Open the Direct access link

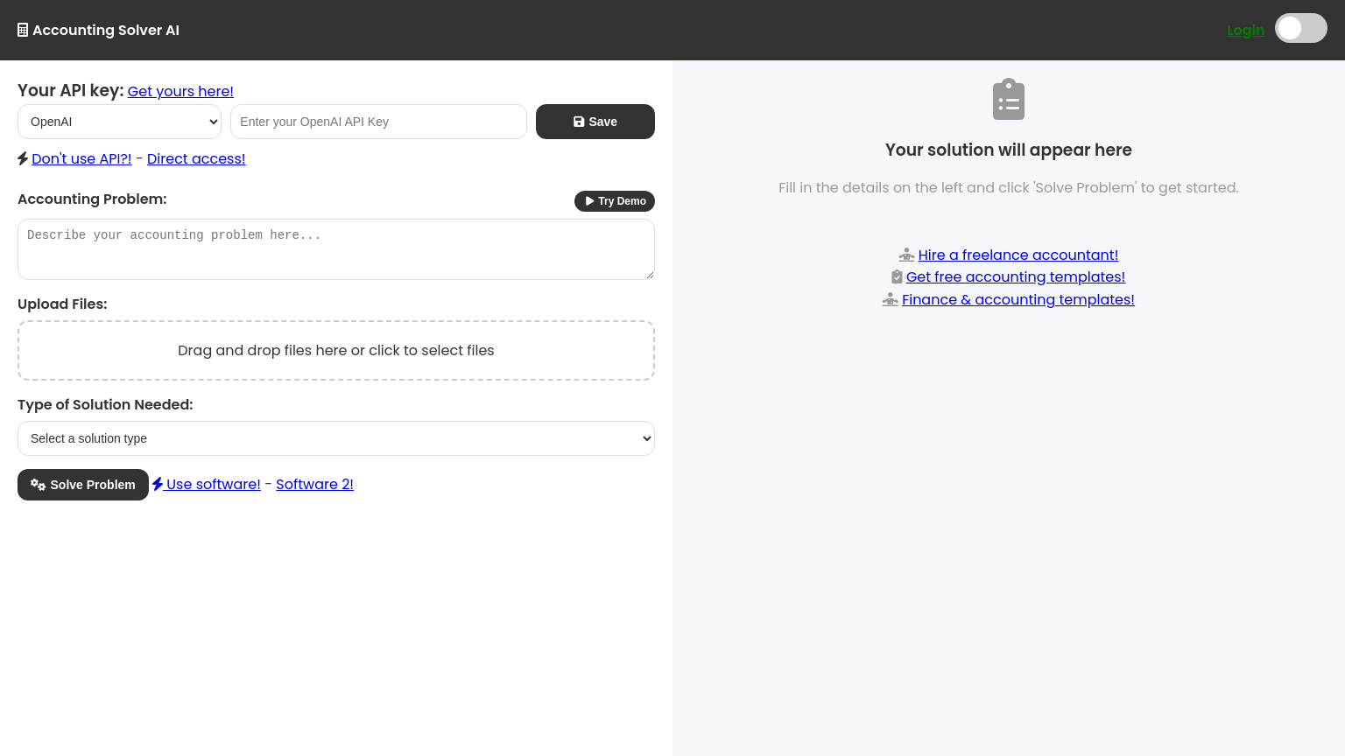[196, 158]
